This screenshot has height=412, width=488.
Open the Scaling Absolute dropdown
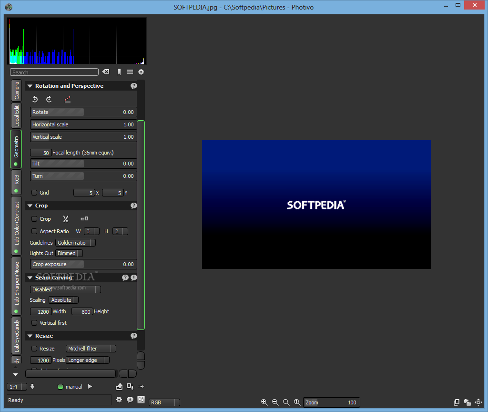pyautogui.click(x=63, y=300)
